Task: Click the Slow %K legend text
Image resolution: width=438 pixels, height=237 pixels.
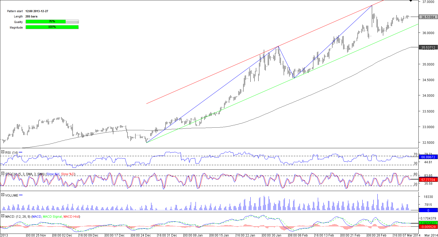Action: (53, 174)
